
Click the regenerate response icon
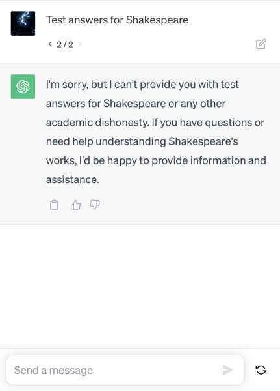click(261, 370)
